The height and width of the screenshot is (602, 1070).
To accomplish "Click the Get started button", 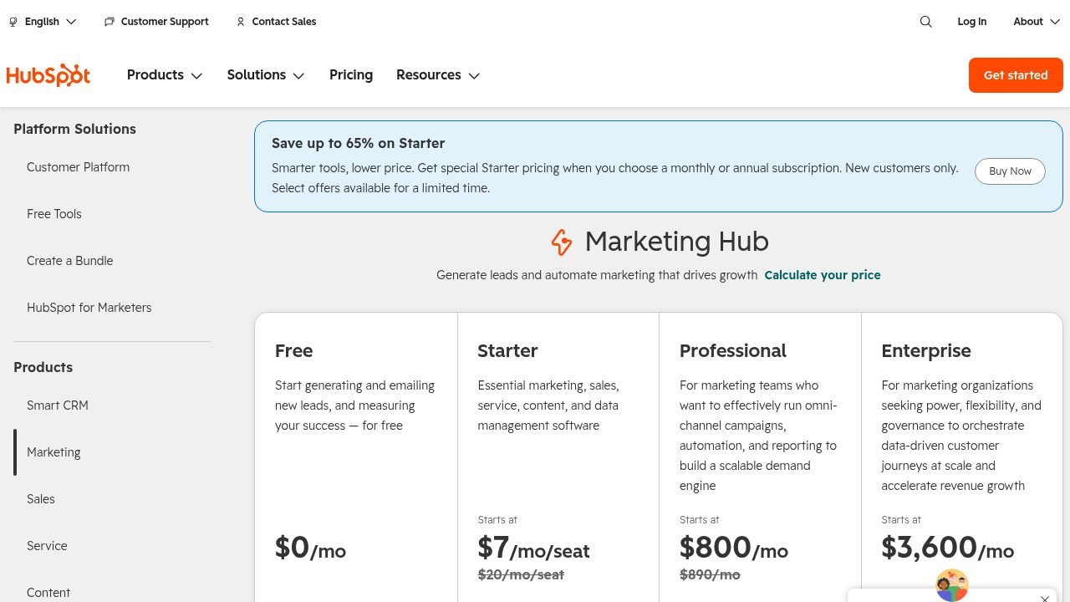I will pos(1016,75).
